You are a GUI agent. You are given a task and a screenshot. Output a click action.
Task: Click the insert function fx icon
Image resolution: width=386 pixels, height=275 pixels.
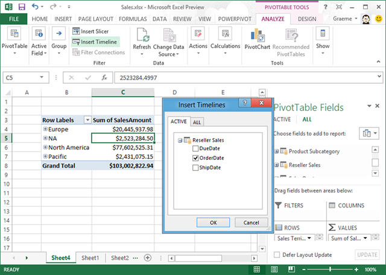click(x=104, y=77)
